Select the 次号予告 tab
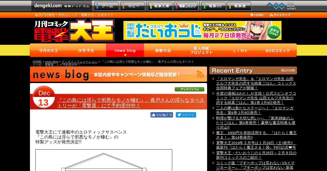The image size is (327, 171). (x=87, y=50)
